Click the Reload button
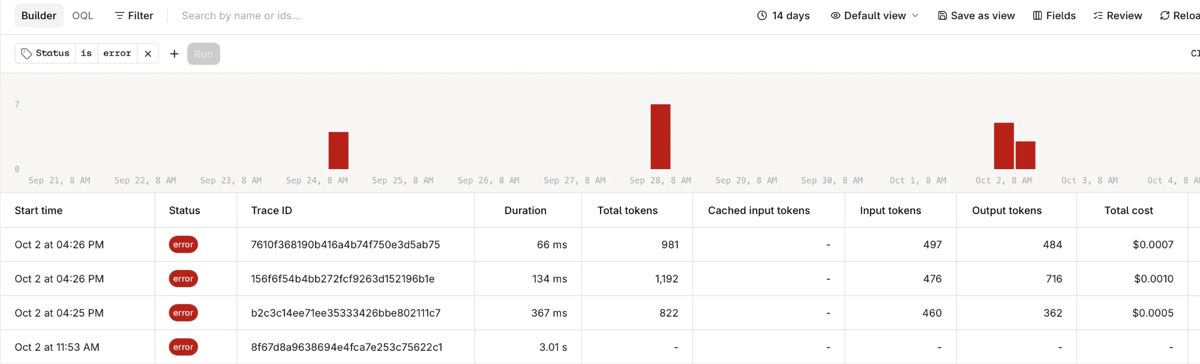The height and width of the screenshot is (364, 1200). coord(1179,16)
